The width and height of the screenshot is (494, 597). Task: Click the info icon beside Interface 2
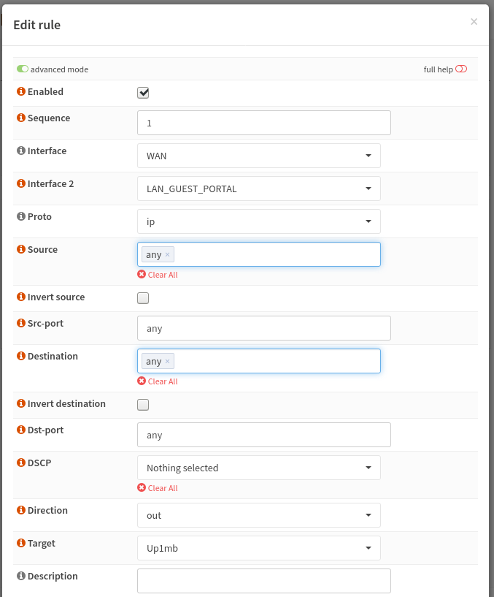[x=21, y=184]
